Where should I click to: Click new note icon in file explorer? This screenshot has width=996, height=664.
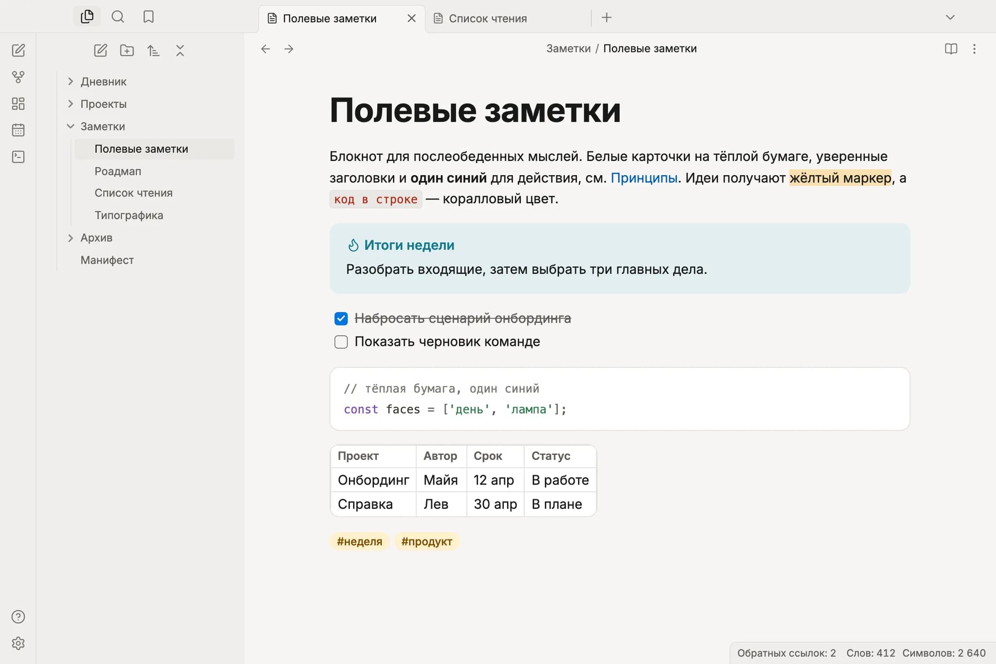coord(100,50)
